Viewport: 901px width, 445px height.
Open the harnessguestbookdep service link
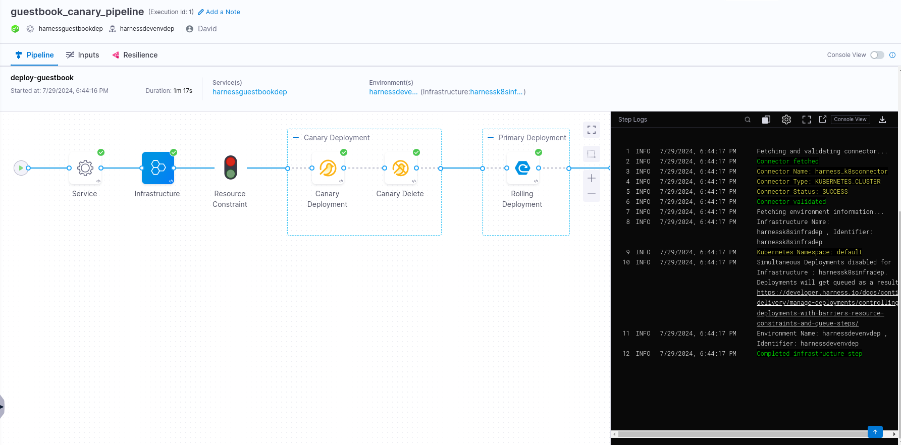click(x=249, y=92)
